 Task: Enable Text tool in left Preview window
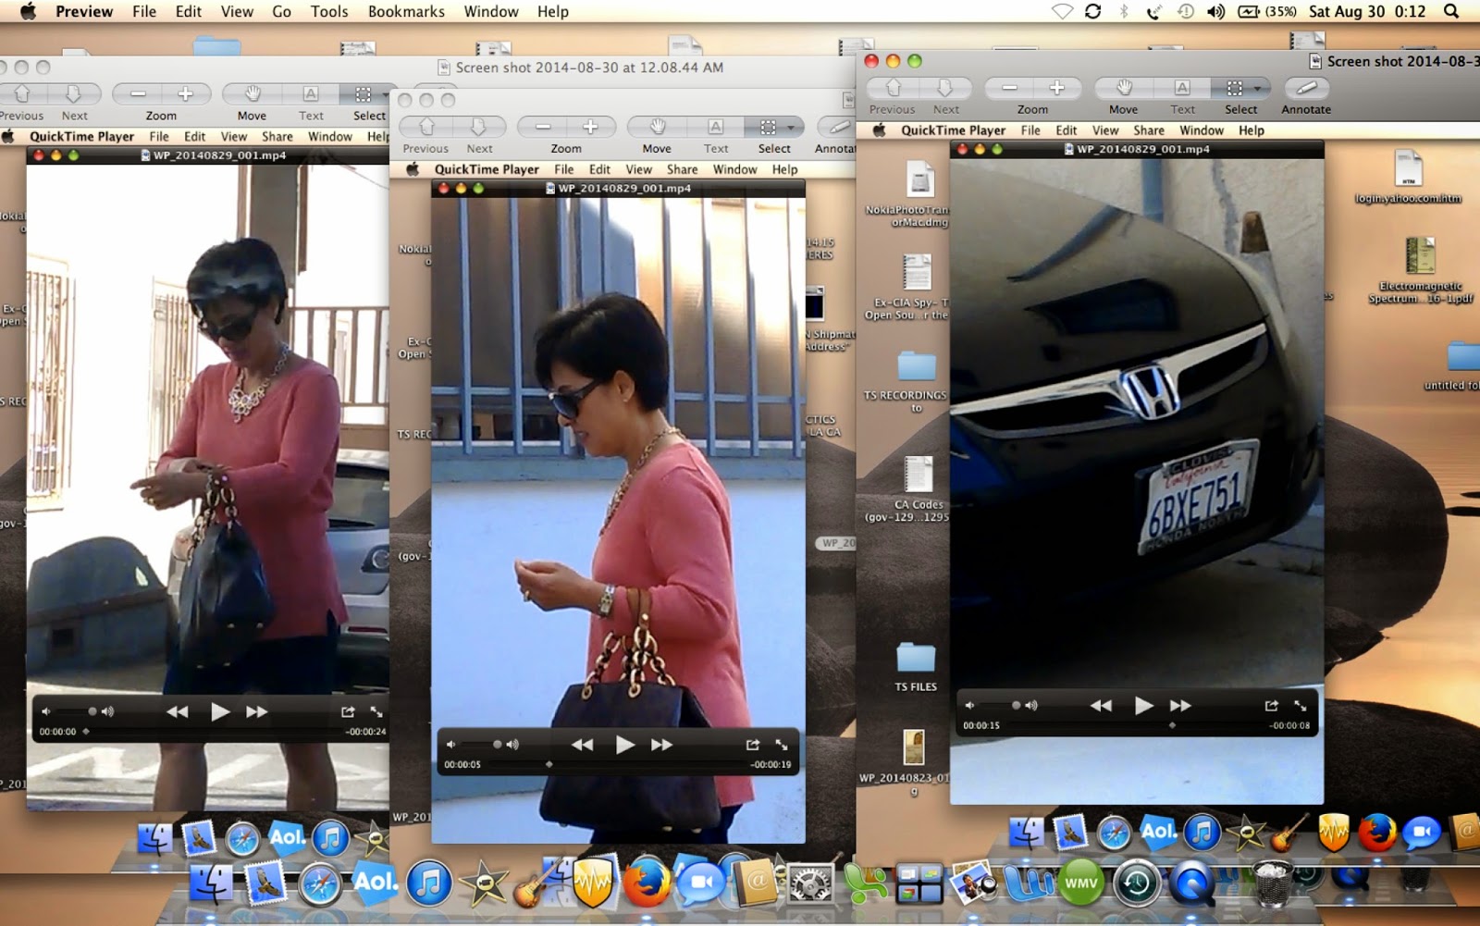click(x=311, y=94)
